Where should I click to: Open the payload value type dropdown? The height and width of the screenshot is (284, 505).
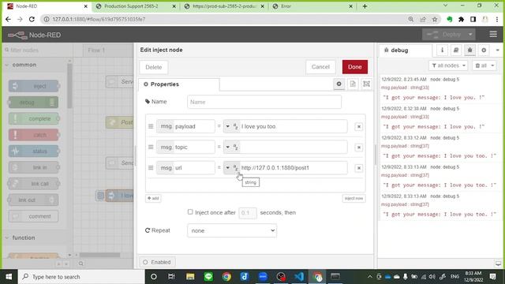coord(231,126)
